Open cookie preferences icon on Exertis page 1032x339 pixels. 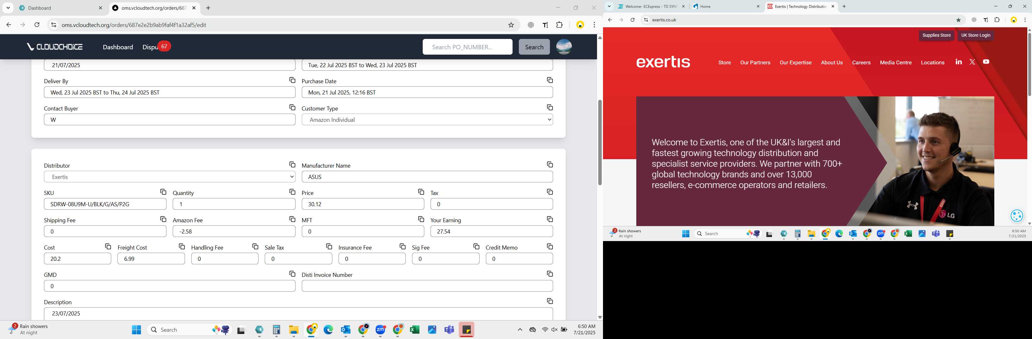1017,216
